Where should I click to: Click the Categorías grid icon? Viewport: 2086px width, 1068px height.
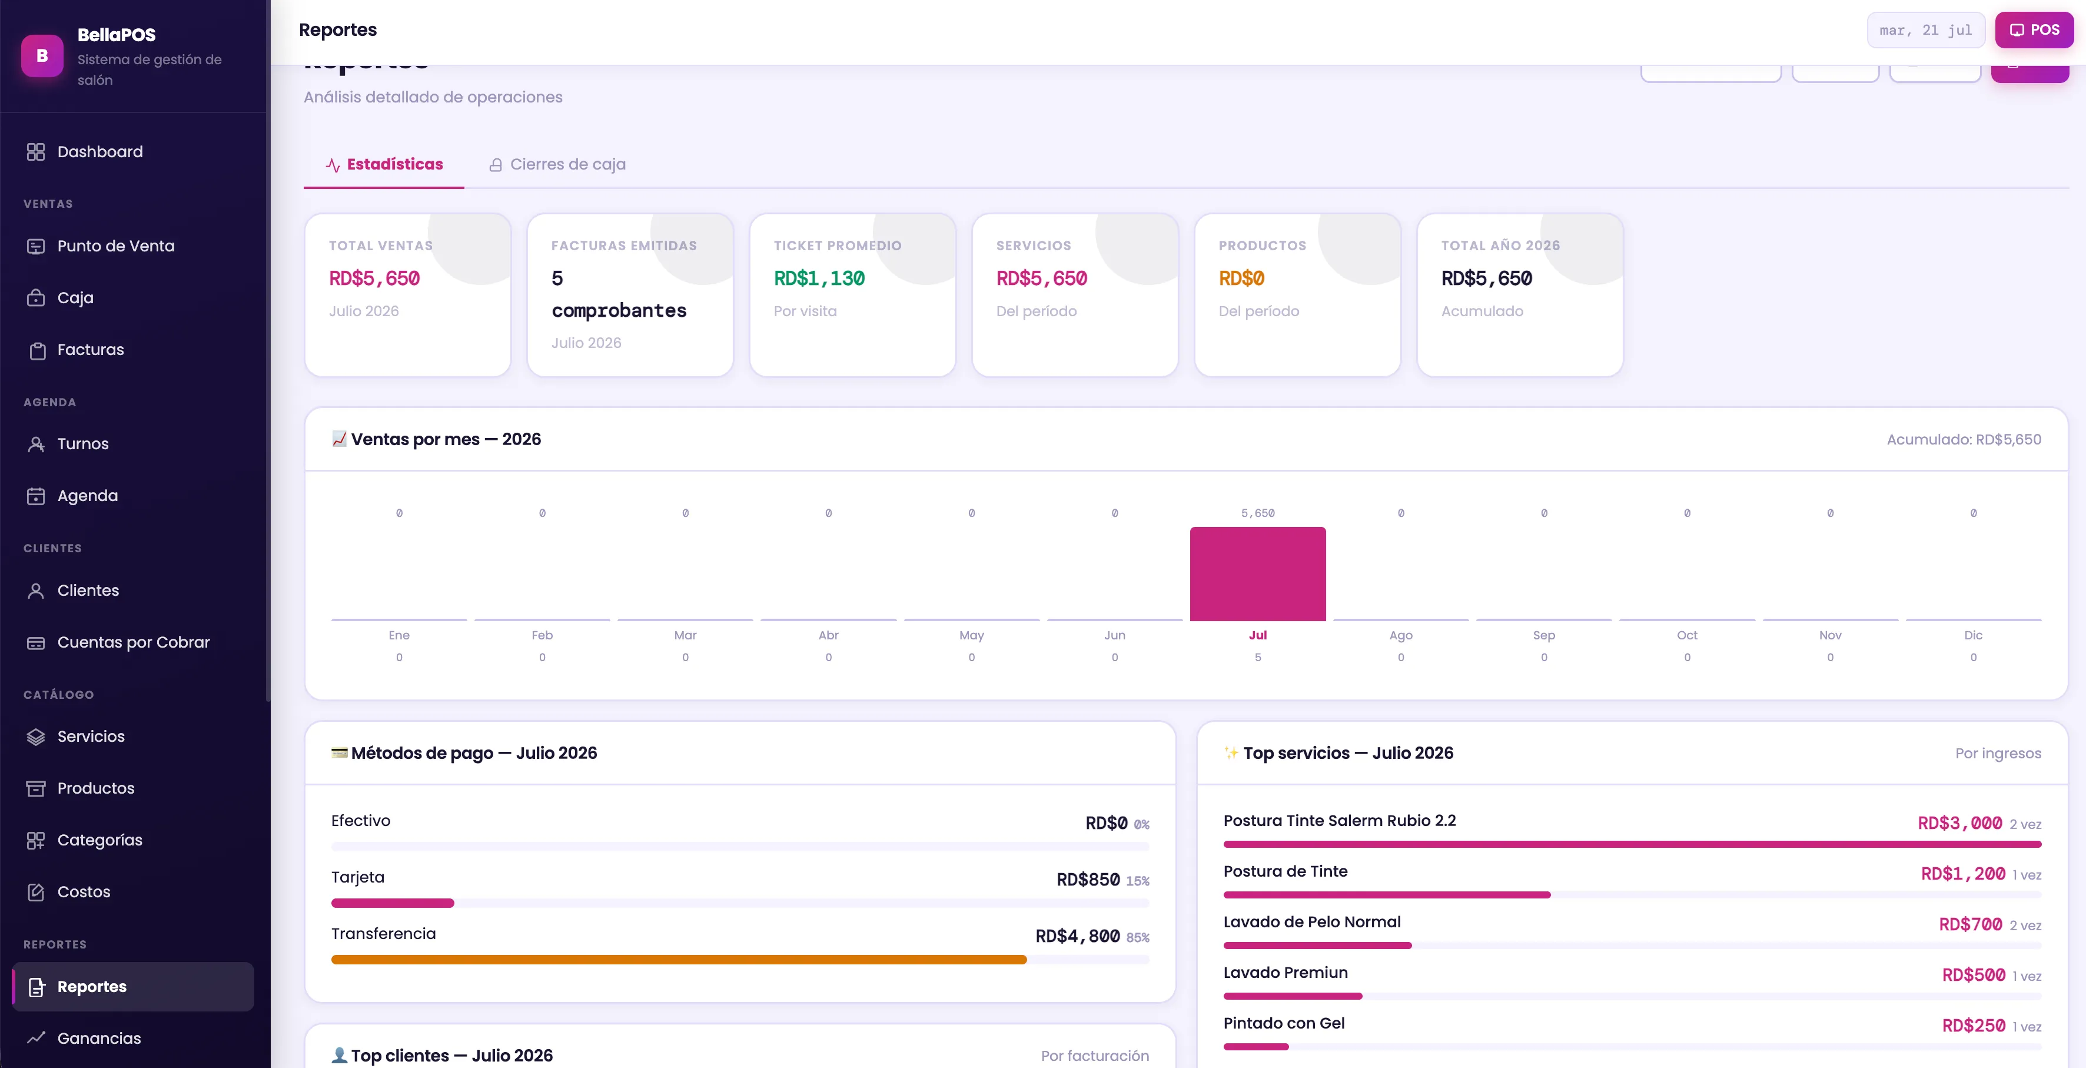click(x=36, y=841)
